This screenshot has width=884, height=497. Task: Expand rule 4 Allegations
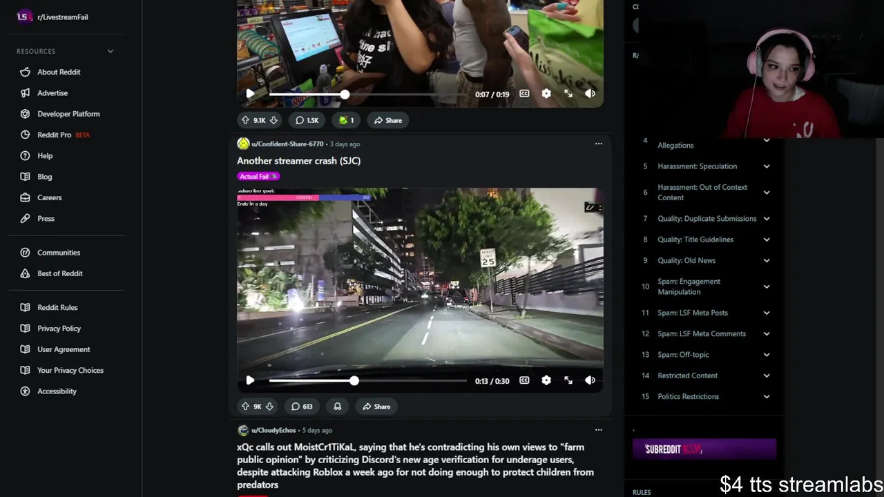pos(767,140)
